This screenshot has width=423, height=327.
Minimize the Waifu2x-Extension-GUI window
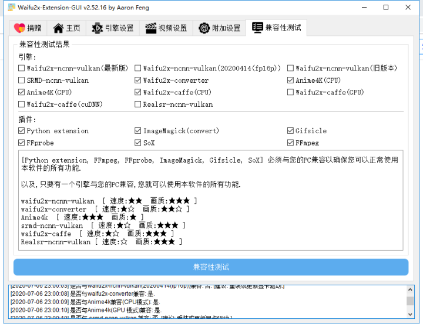click(x=364, y=7)
